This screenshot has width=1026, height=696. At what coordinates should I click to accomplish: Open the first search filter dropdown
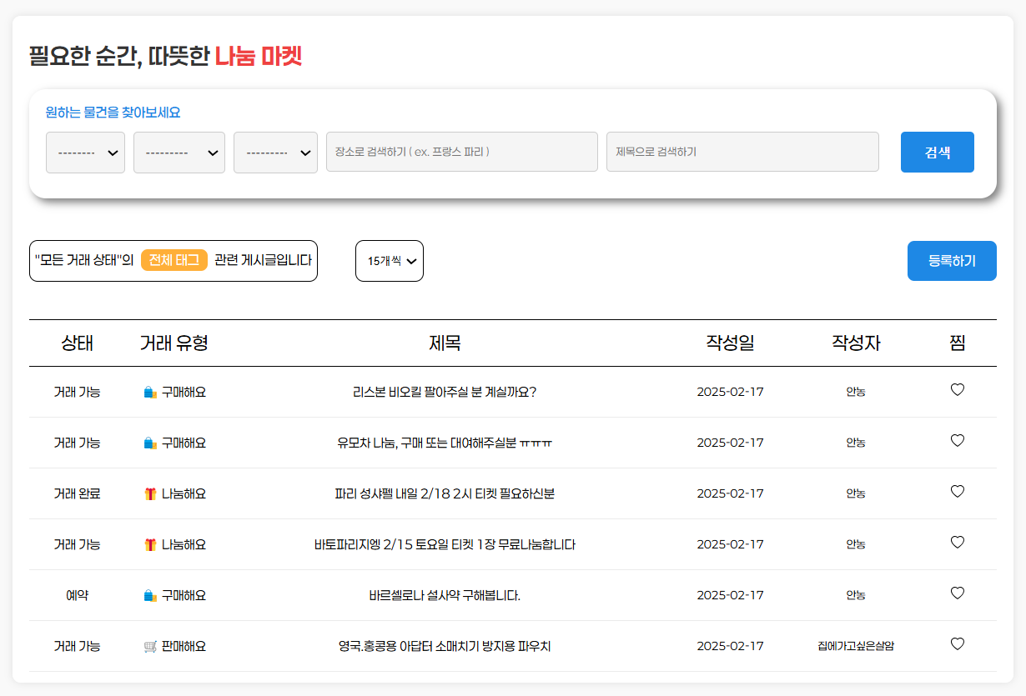tap(85, 153)
